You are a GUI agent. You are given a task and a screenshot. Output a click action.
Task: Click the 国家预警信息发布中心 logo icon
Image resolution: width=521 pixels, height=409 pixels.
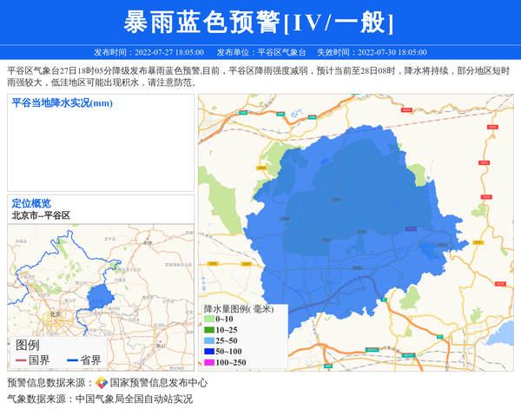(x=102, y=383)
